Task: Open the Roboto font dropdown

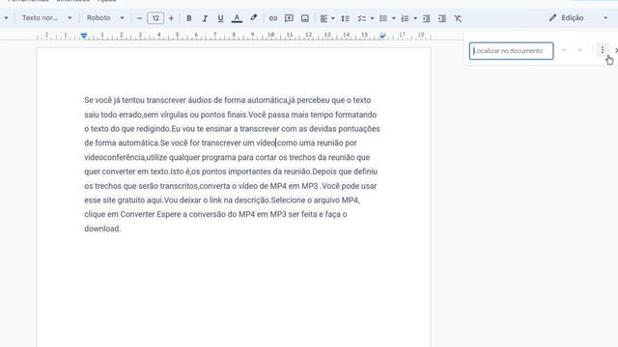Action: click(x=105, y=17)
